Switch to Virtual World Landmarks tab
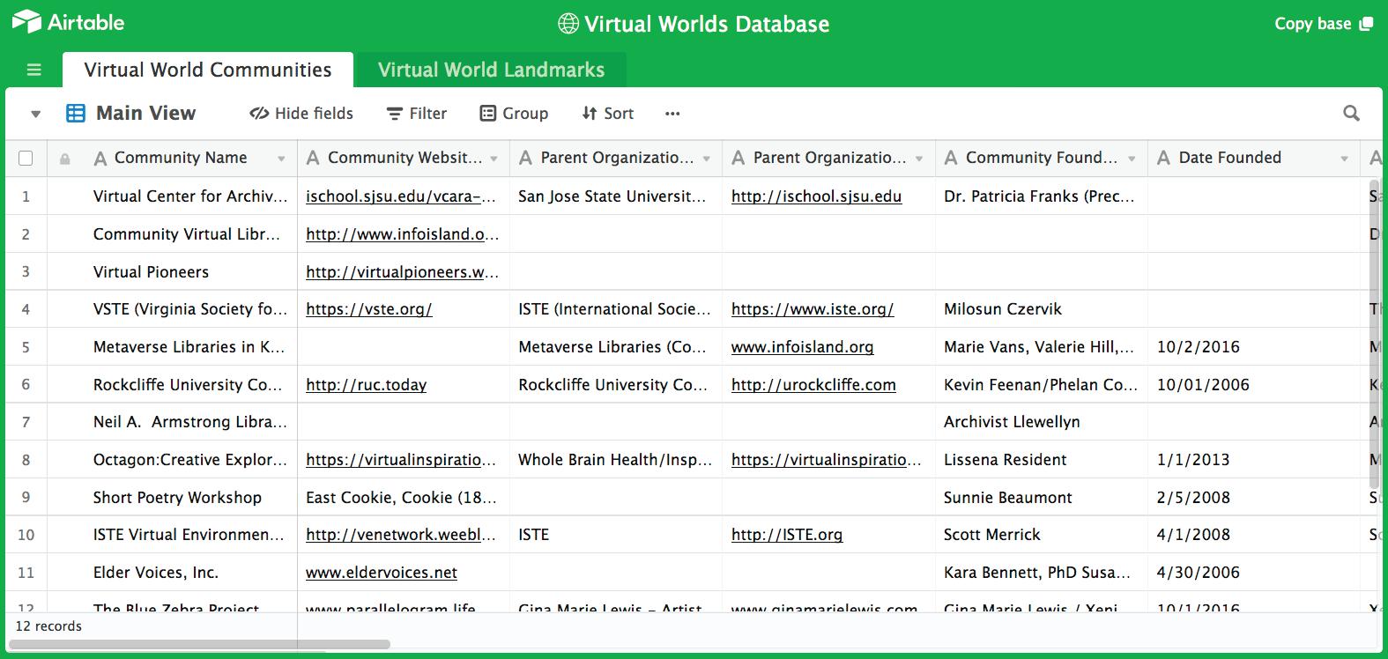The image size is (1388, 659). coord(491,70)
